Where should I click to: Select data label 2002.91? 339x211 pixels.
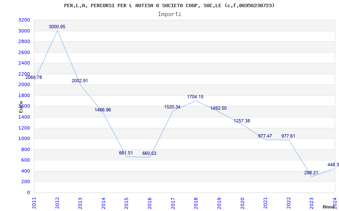80,81
